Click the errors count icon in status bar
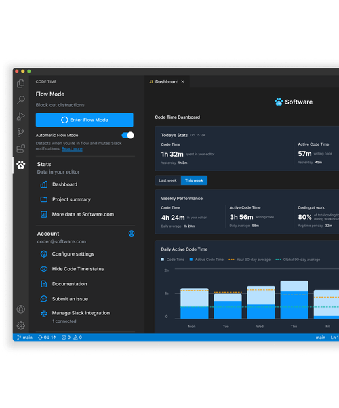 pos(64,338)
